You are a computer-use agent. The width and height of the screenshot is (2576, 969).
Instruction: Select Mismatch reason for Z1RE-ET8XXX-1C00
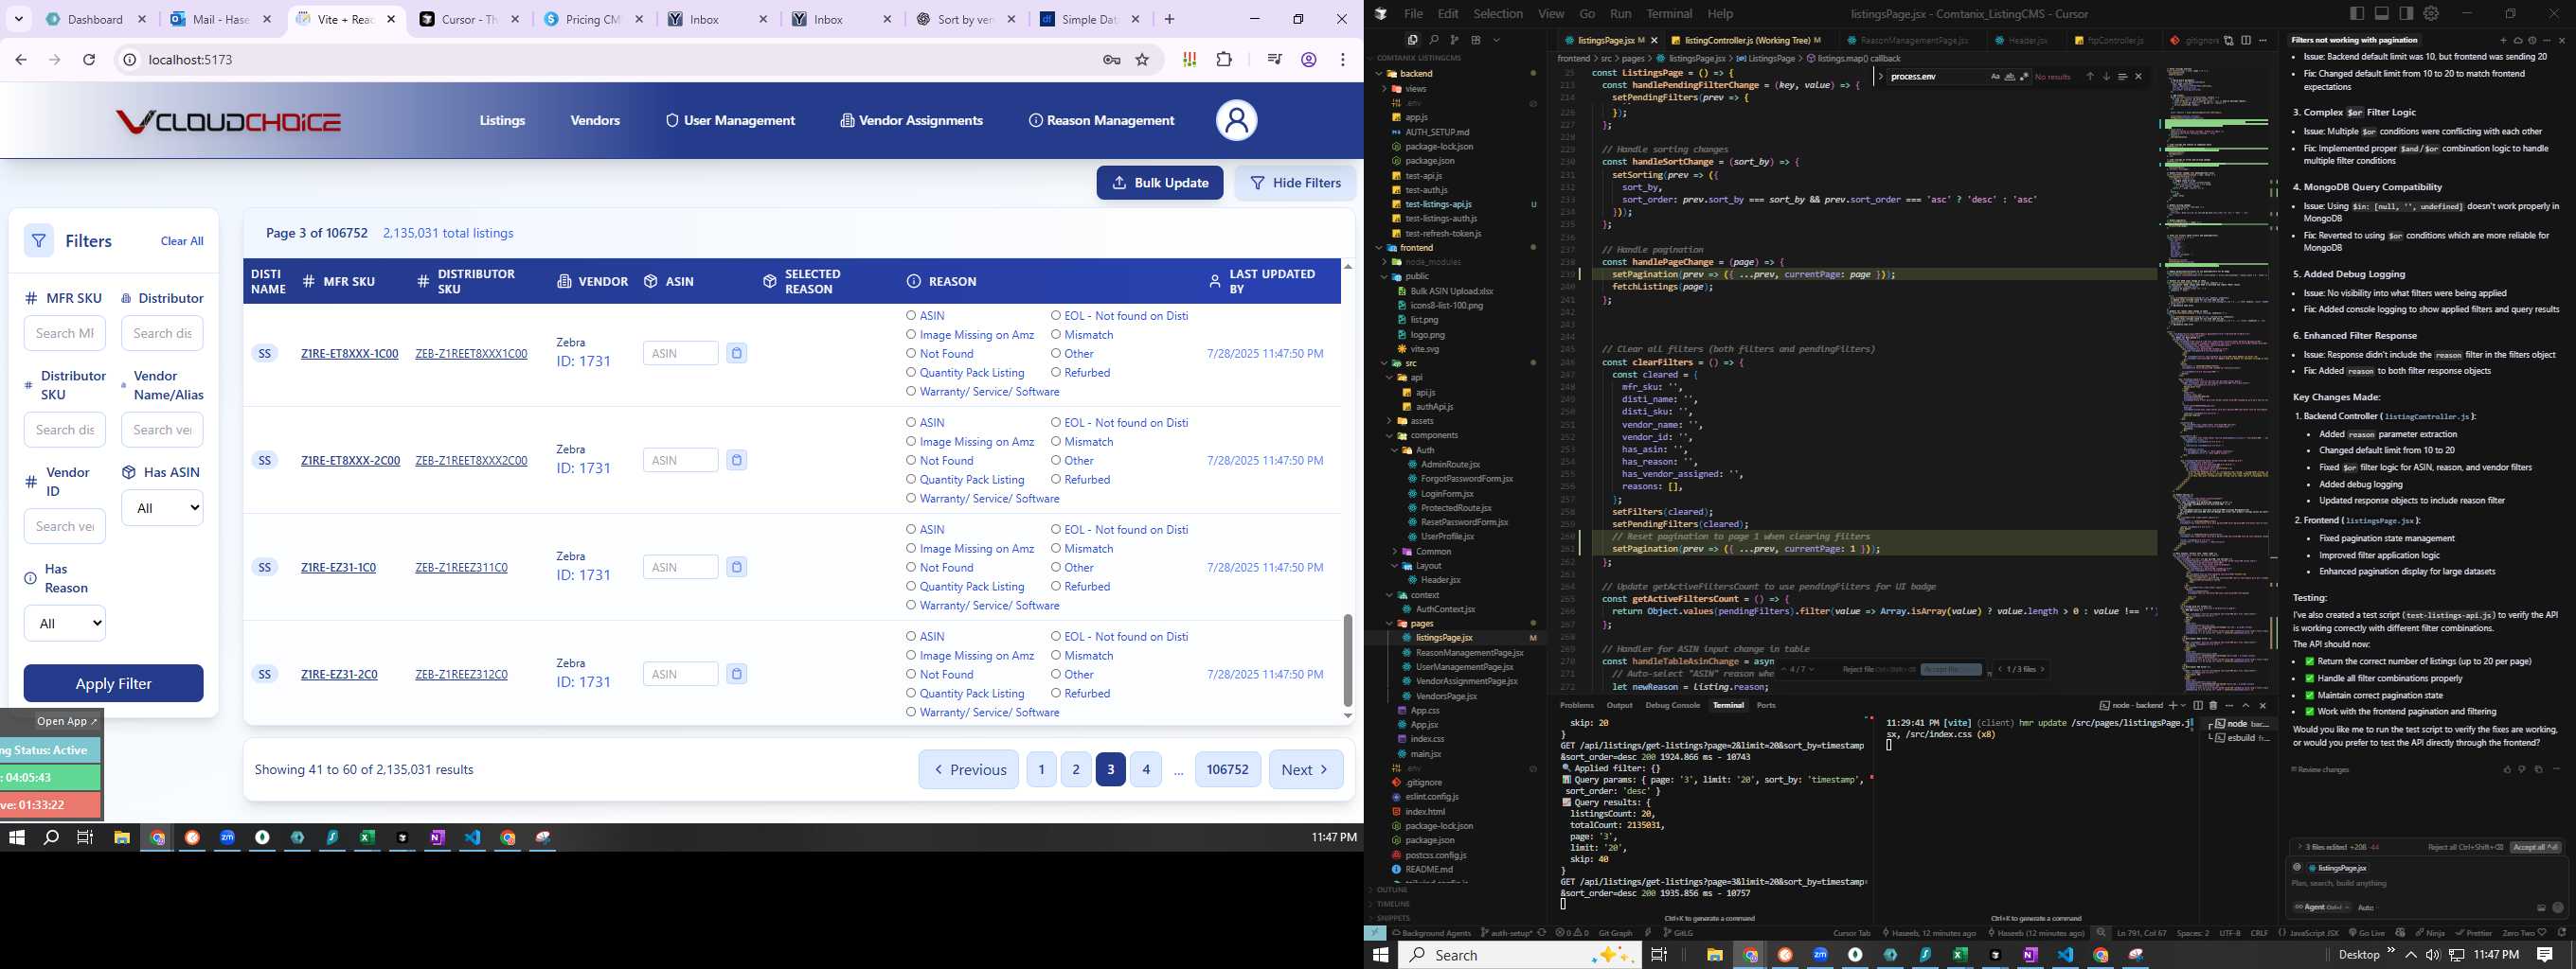[1056, 335]
